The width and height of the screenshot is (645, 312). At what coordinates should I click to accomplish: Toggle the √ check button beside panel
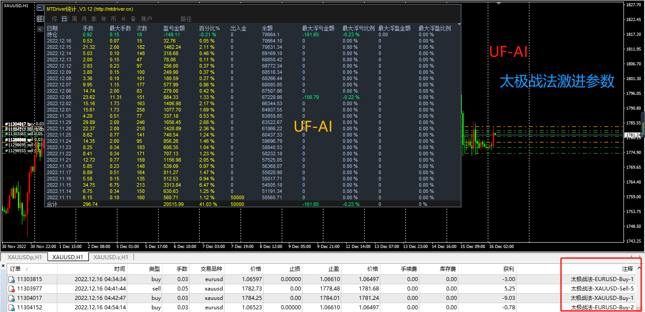pyautogui.click(x=40, y=29)
